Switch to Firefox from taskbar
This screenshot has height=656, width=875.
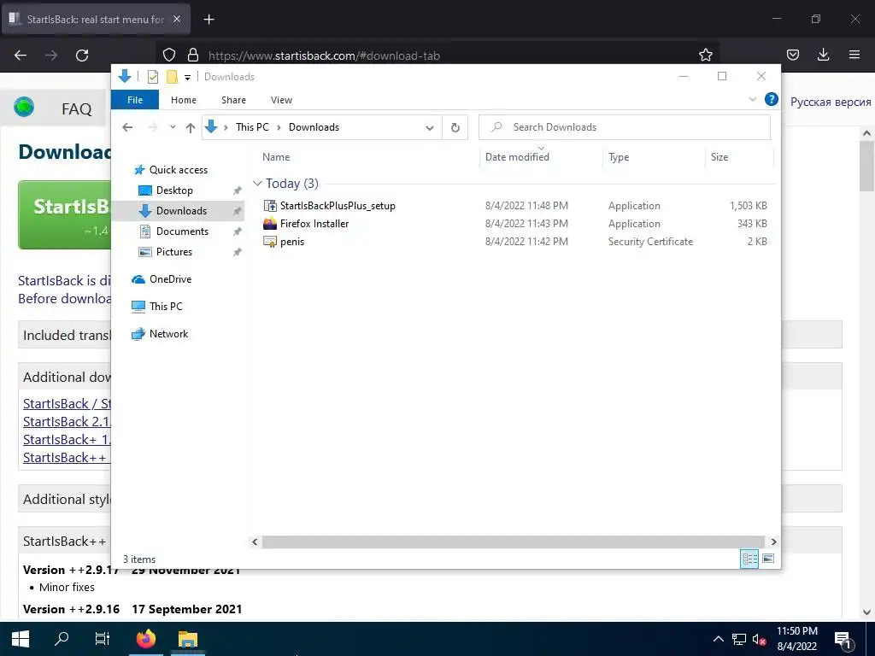[146, 639]
